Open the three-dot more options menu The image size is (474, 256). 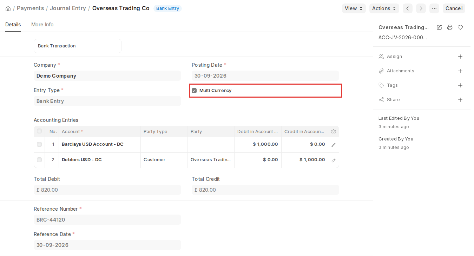click(434, 8)
